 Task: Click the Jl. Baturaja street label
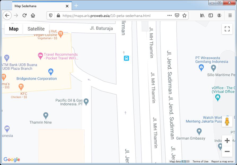click(101, 28)
